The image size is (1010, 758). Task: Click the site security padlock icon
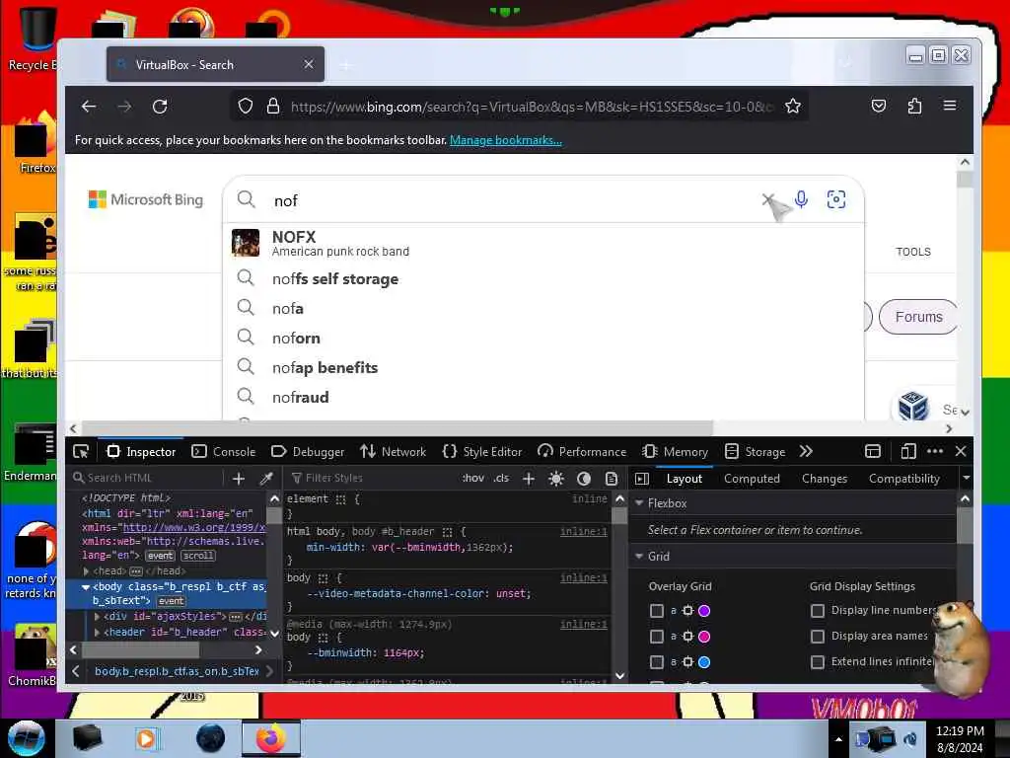(x=273, y=106)
